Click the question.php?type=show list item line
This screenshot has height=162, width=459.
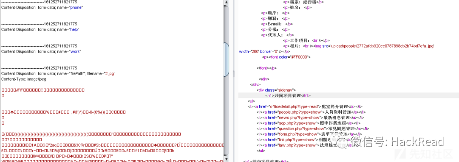(x=313, y=129)
